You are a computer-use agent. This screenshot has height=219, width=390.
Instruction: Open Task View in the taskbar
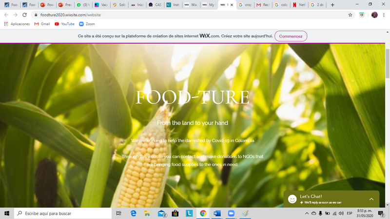[118, 213]
